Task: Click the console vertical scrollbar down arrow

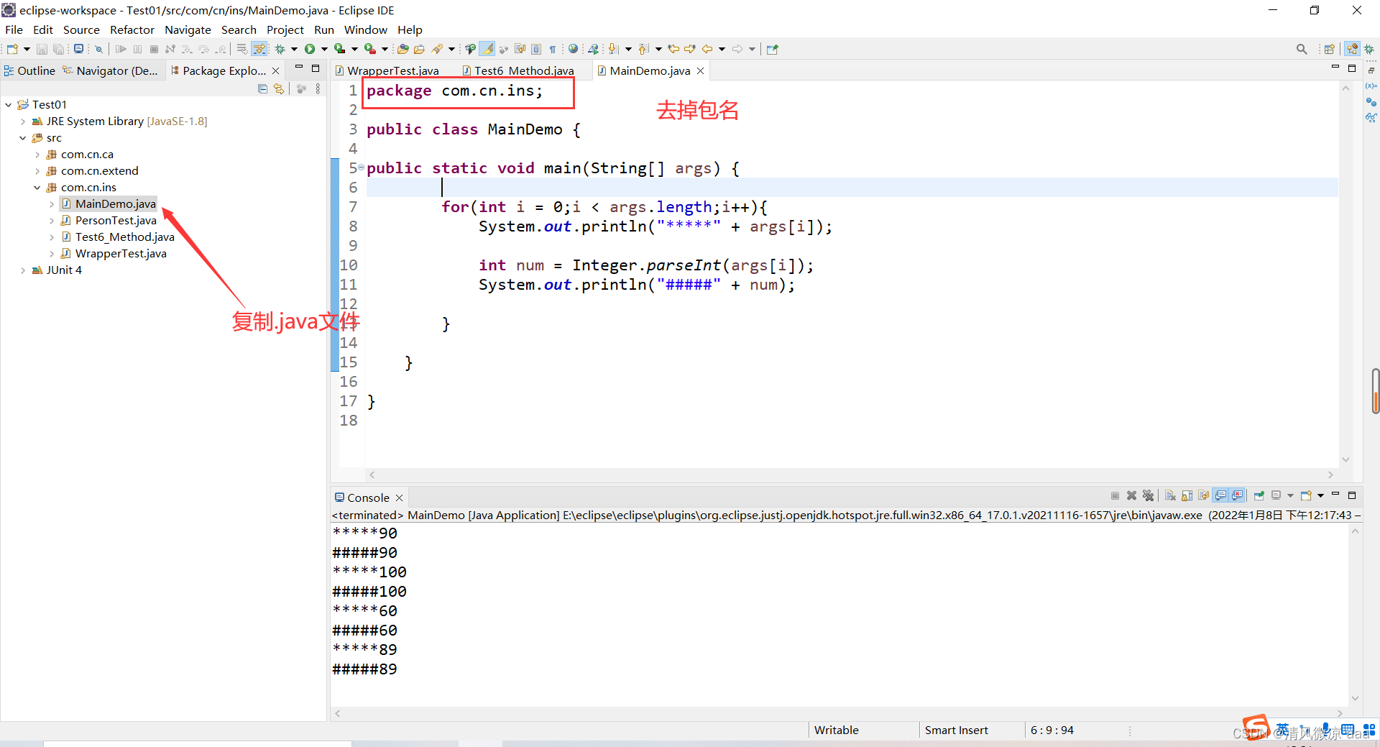Action: [x=1355, y=698]
